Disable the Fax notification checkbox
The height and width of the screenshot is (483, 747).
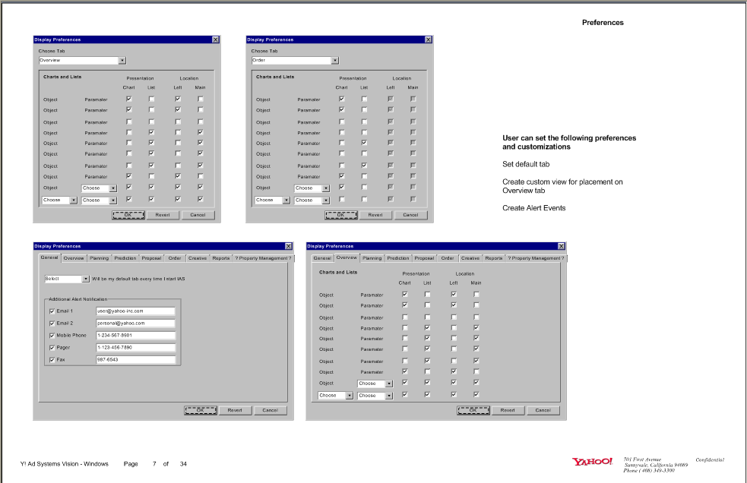52,359
